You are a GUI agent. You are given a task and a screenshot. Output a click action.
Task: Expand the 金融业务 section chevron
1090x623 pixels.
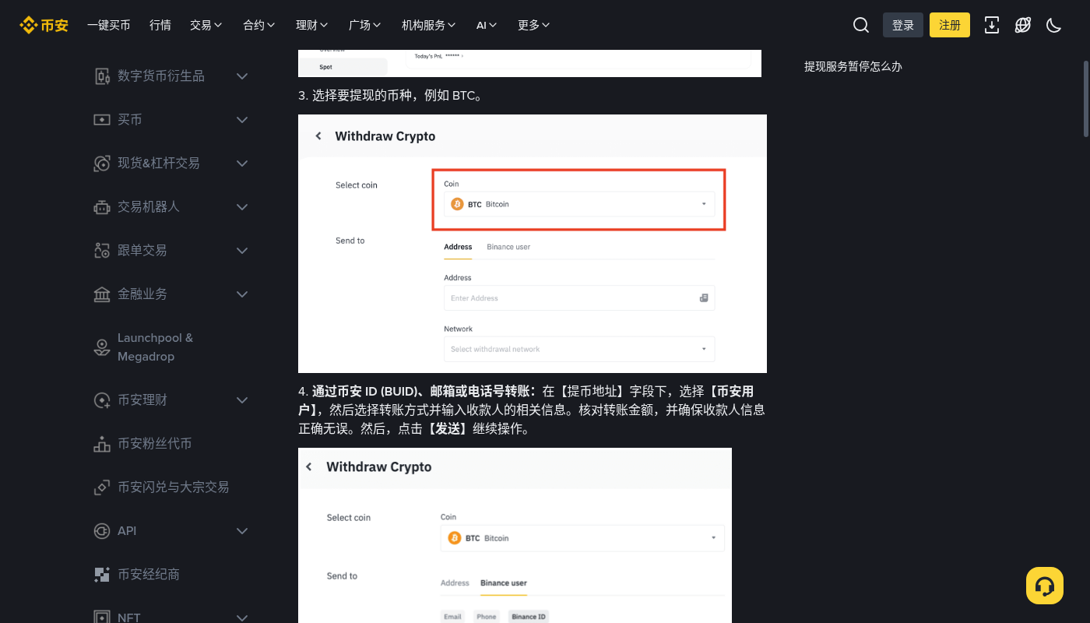[x=242, y=294]
